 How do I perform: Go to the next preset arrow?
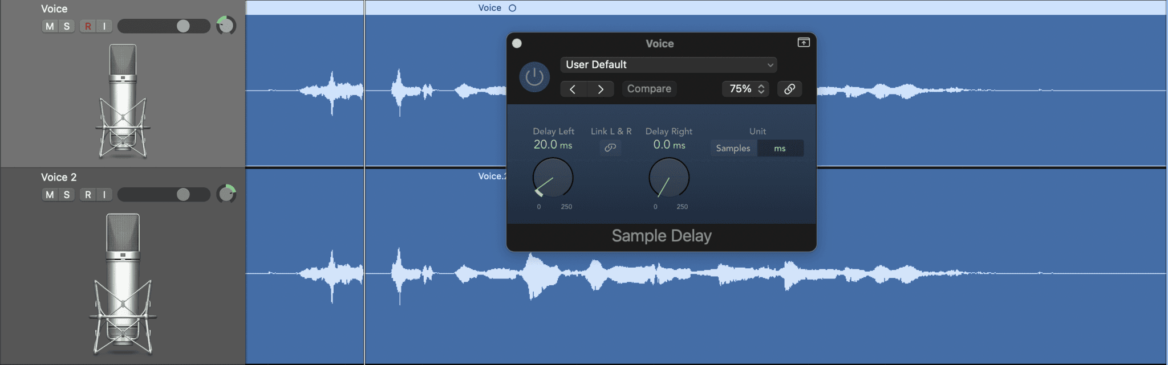pyautogui.click(x=600, y=89)
